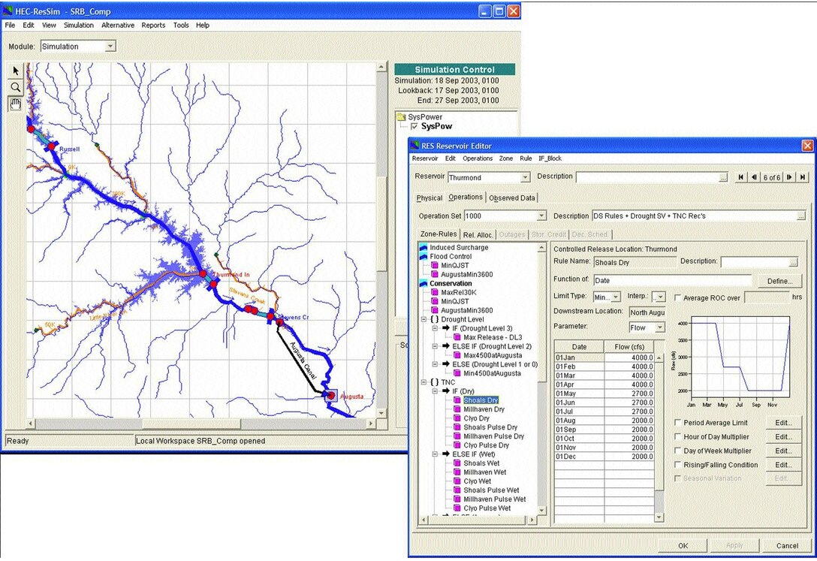Screen dimensions: 817x561
Task: Click the Shoals Dry rule icon
Action: click(457, 400)
